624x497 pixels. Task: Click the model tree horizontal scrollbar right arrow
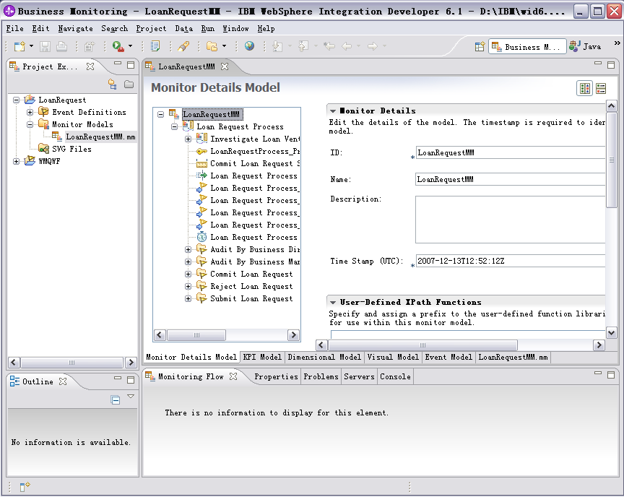294,335
